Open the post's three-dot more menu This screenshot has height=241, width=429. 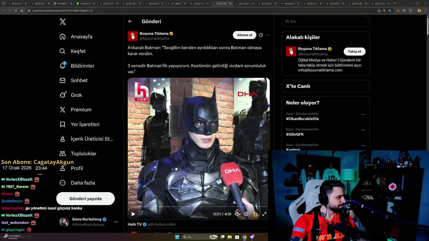coord(267,35)
